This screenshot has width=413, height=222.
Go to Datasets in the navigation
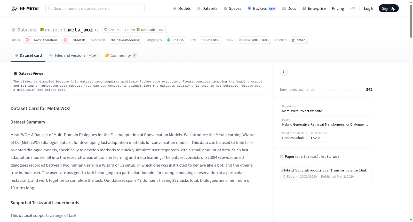point(207,8)
